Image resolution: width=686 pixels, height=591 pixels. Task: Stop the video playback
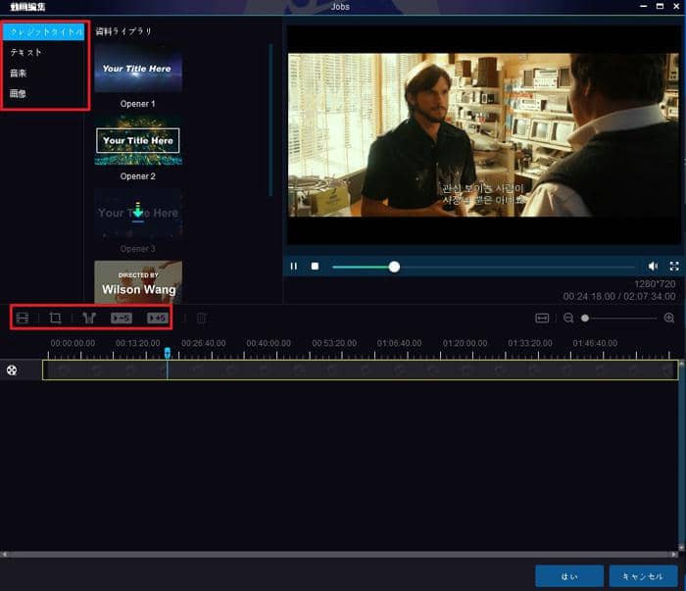coord(315,266)
